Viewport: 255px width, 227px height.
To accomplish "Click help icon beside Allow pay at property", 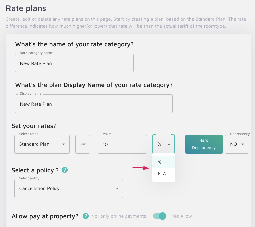I will (x=86, y=216).
